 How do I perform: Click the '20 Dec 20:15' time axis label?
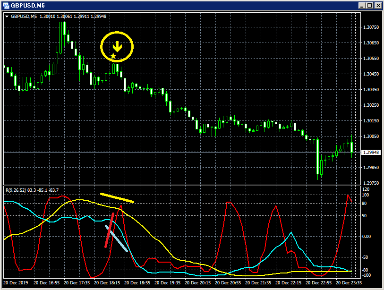click(x=197, y=283)
